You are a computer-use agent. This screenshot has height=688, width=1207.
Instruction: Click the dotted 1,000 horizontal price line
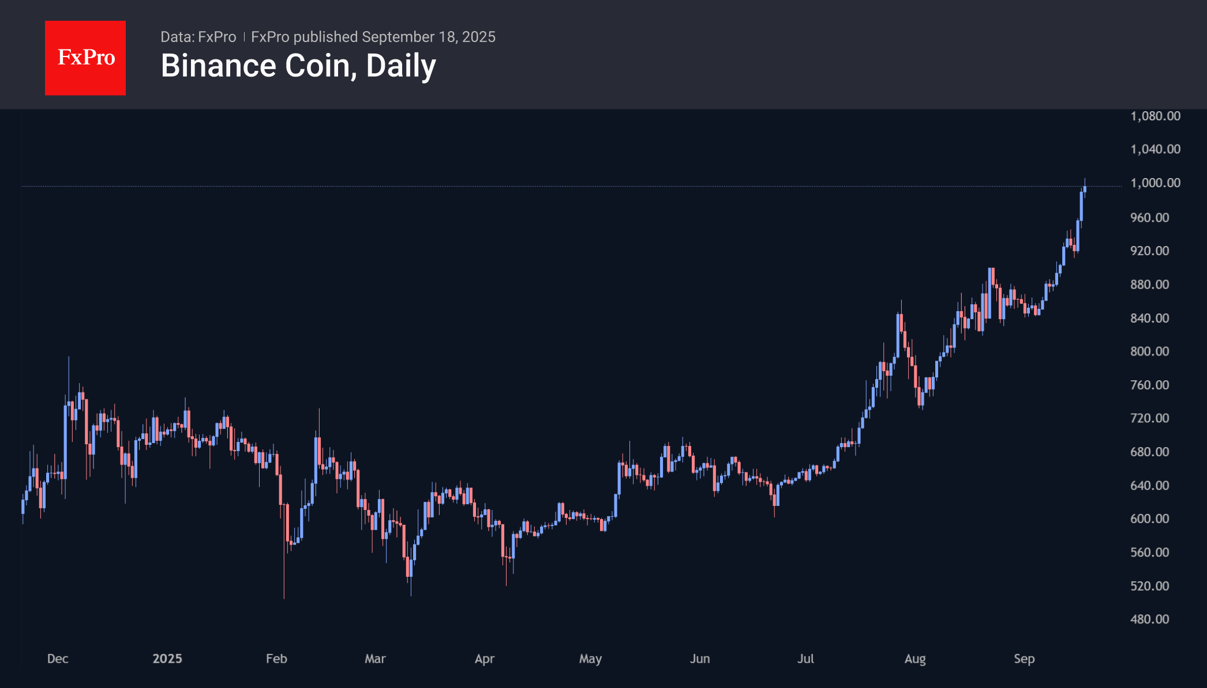point(519,186)
